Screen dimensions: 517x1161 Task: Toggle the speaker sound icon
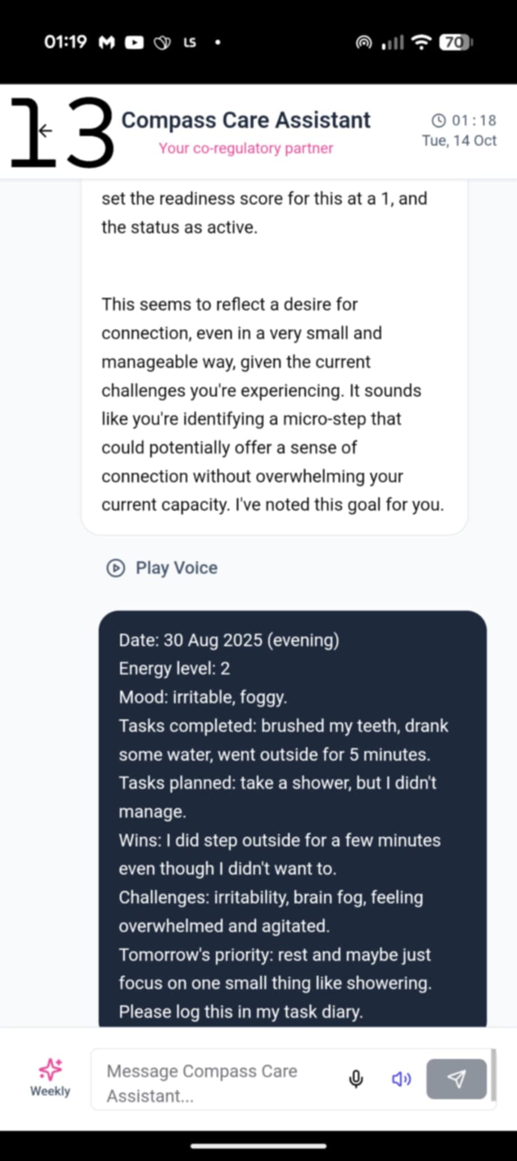pos(401,1079)
